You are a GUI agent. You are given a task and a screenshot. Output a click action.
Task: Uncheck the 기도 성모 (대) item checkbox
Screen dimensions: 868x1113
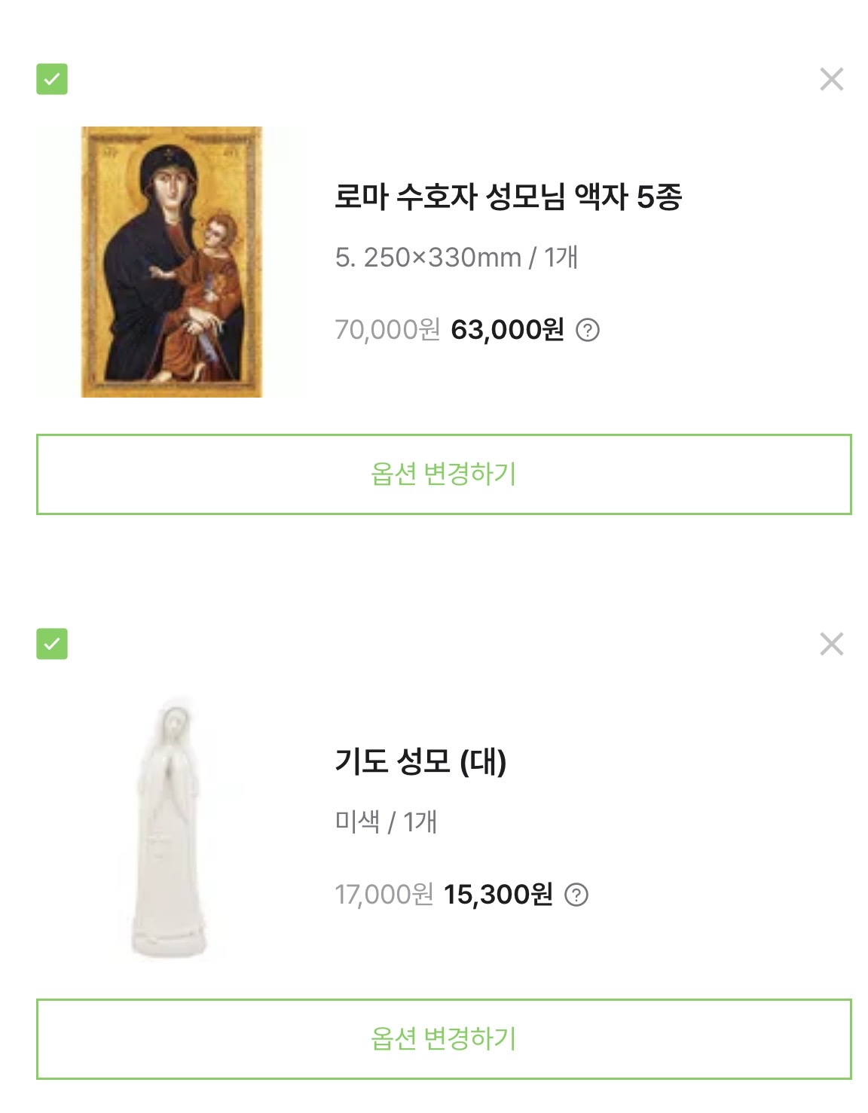coord(52,644)
